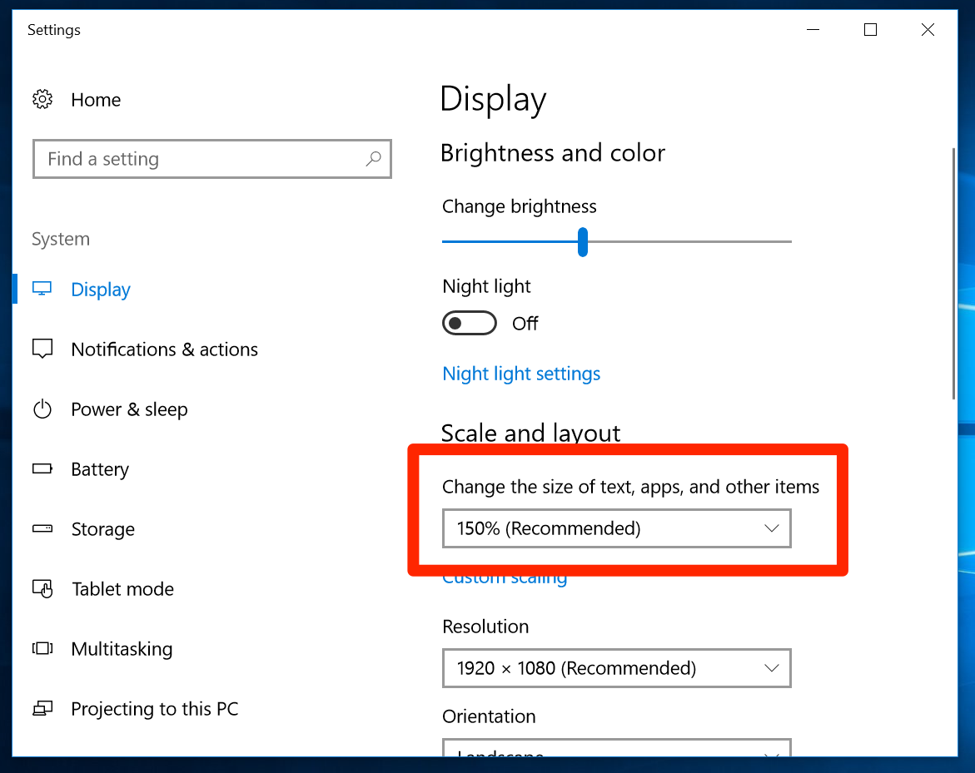This screenshot has height=773, width=975.
Task: Maximize the Settings window
Action: tap(871, 29)
